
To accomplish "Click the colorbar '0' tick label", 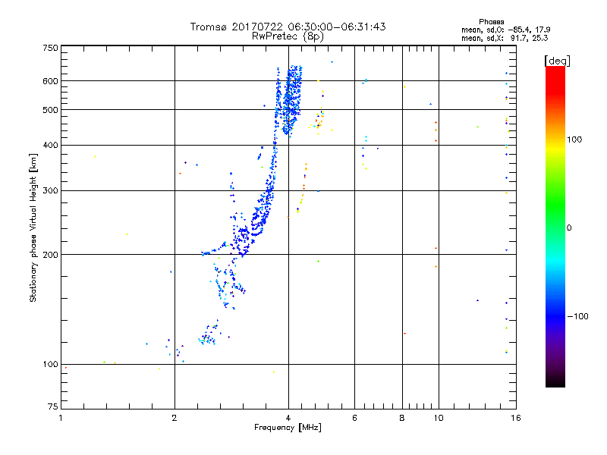I will pyautogui.click(x=569, y=228).
